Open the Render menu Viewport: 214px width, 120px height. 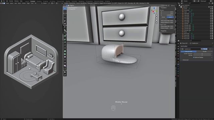tap(11, 1)
